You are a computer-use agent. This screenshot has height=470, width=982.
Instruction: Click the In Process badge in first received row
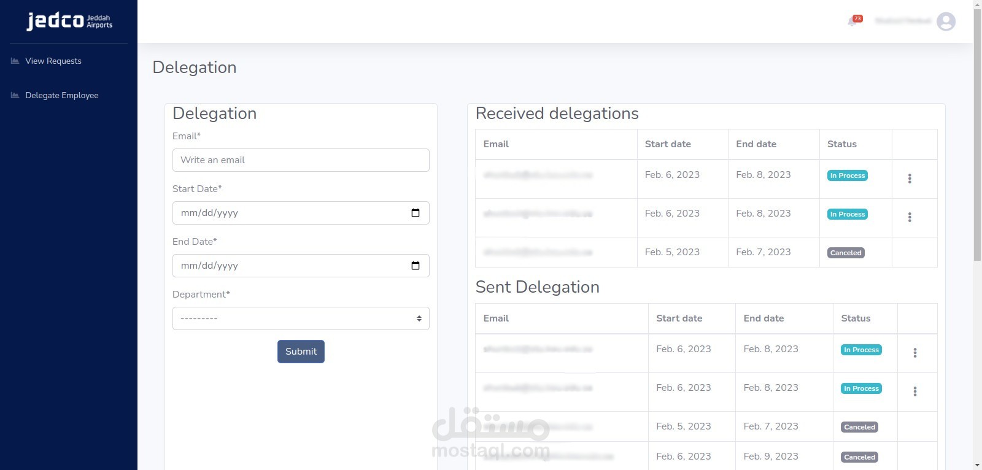tap(847, 175)
